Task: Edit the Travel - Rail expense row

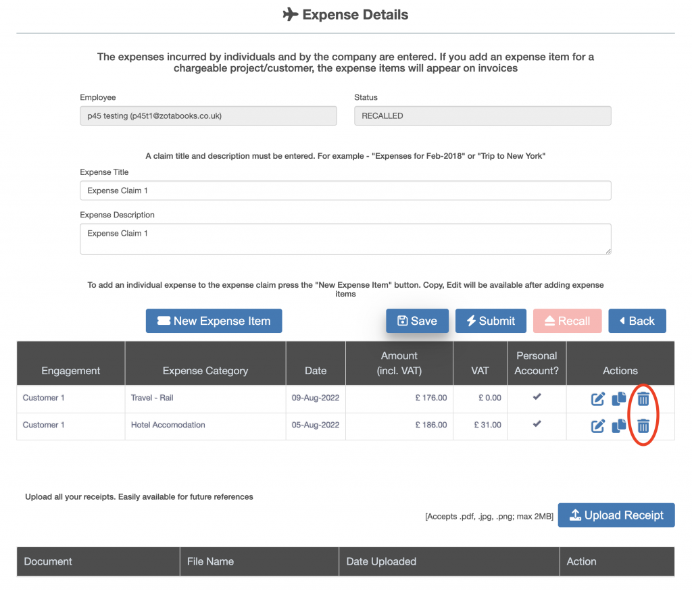Action: pyautogui.click(x=598, y=399)
